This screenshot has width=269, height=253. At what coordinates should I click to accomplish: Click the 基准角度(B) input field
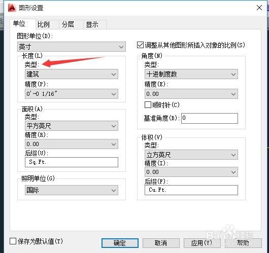click(x=210, y=118)
